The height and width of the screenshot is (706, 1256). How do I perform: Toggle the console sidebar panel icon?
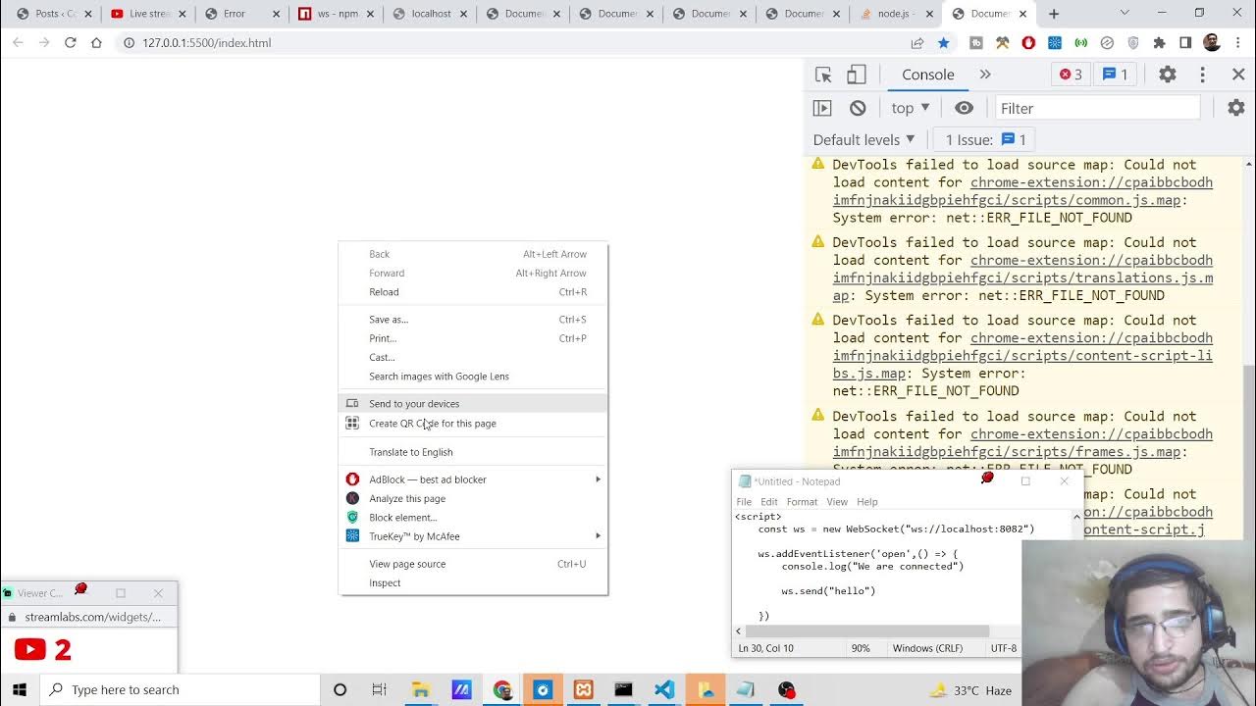822,108
